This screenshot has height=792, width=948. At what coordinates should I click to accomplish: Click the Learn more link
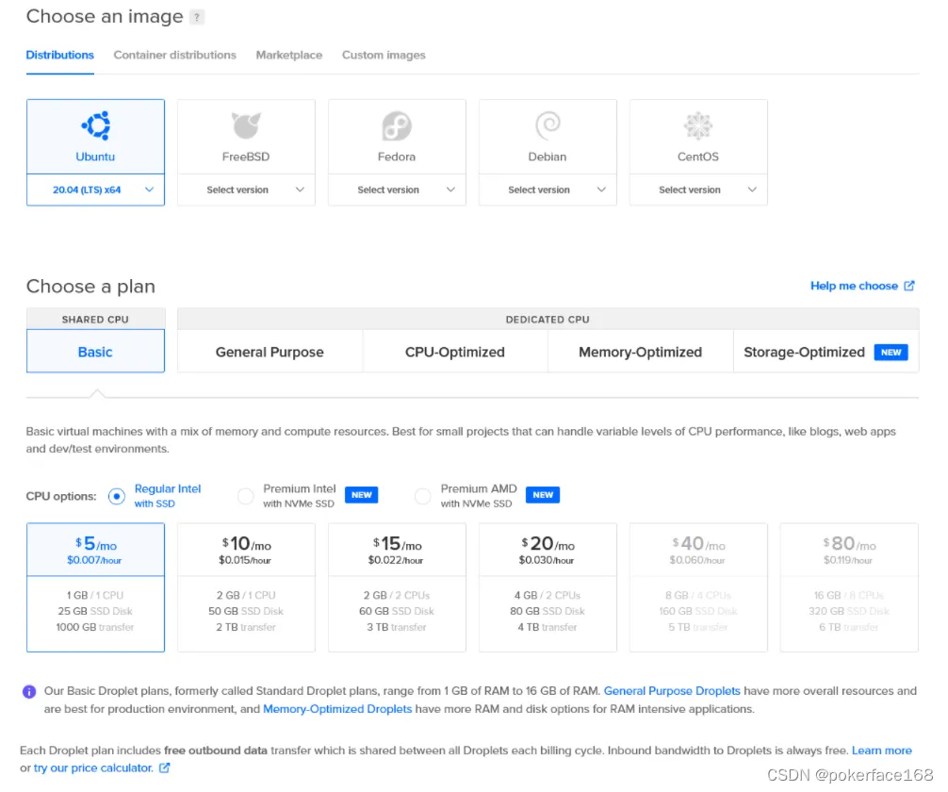coord(881,751)
